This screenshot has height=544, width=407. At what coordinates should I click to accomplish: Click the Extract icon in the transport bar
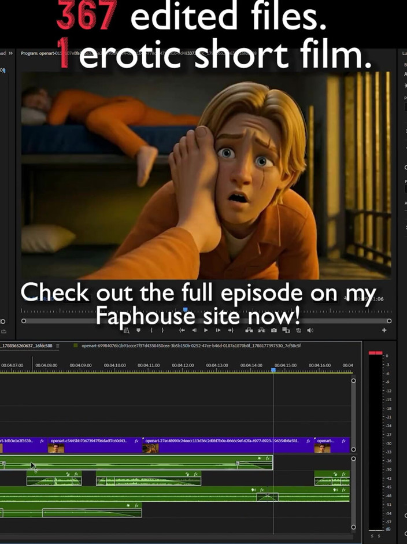pos(261,330)
